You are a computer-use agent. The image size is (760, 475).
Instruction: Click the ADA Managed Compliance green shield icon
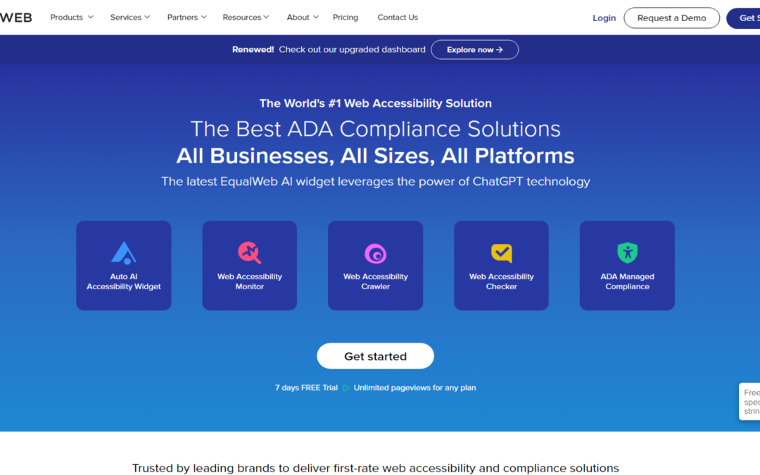(627, 253)
